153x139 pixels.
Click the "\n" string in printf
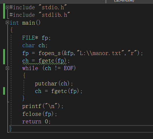[51, 106]
